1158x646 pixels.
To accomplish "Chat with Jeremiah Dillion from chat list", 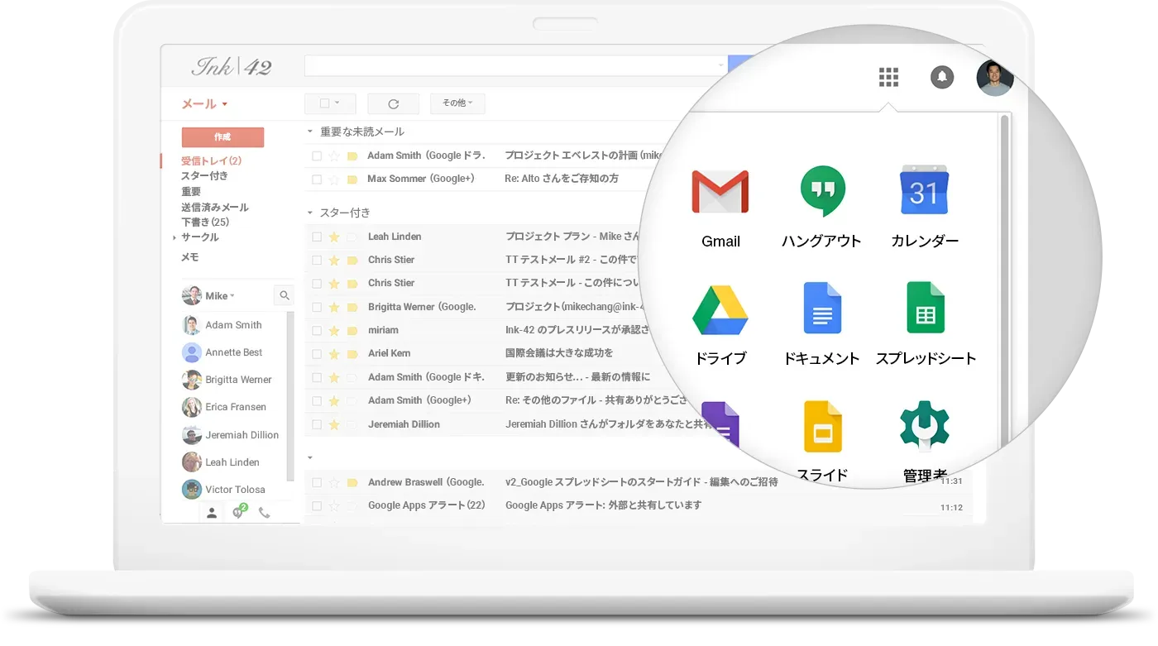I will pyautogui.click(x=242, y=435).
